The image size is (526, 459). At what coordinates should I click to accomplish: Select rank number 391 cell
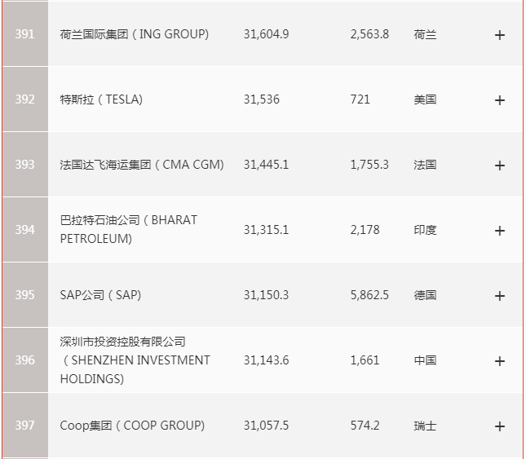[x=25, y=35]
